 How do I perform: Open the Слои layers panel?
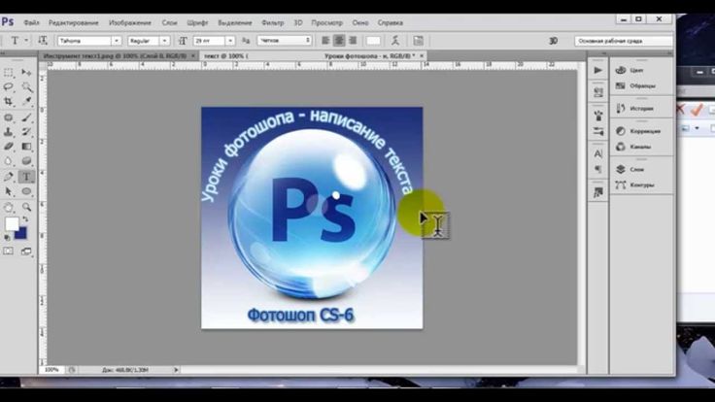636,169
